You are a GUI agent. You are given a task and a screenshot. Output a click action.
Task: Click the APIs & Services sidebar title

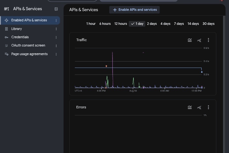(x=27, y=9)
